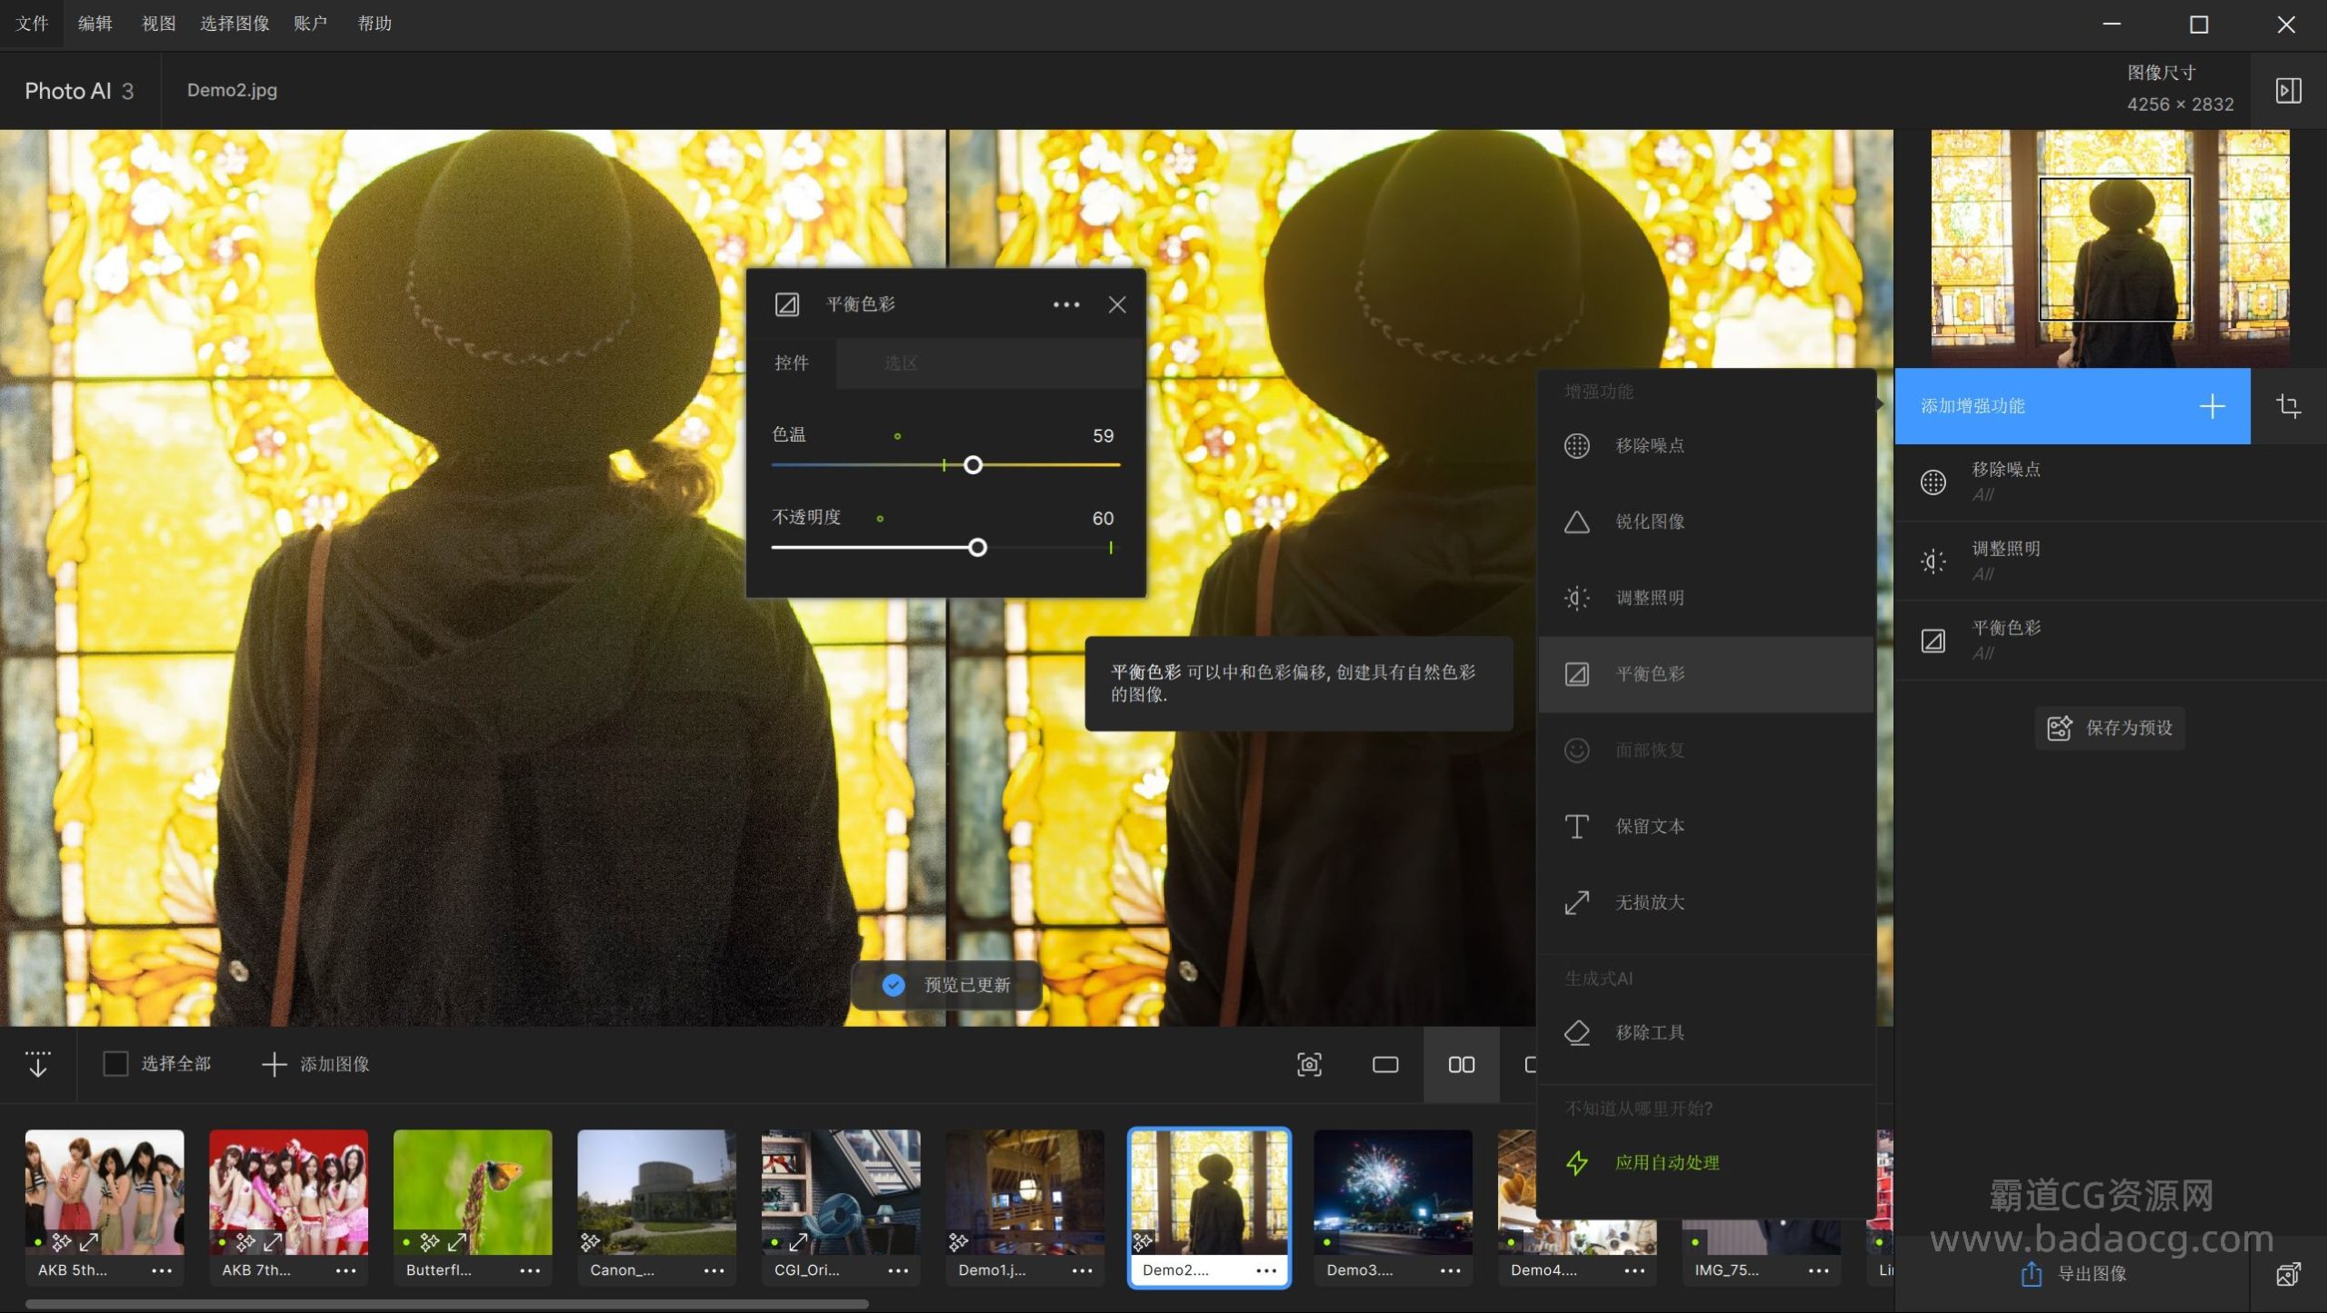Toggle the 选择全部 checkbox
Viewport: 2327px width, 1313px height.
pos(115,1064)
